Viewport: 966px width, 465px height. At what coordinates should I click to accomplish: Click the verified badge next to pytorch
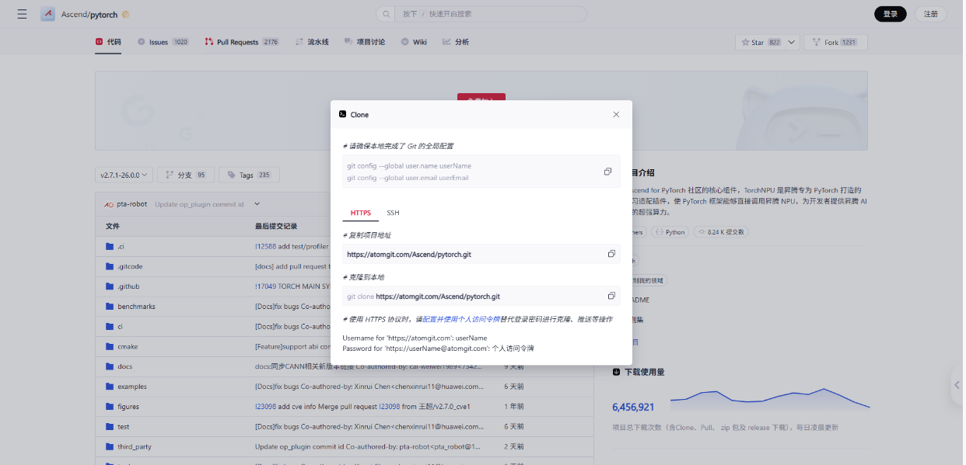[126, 14]
